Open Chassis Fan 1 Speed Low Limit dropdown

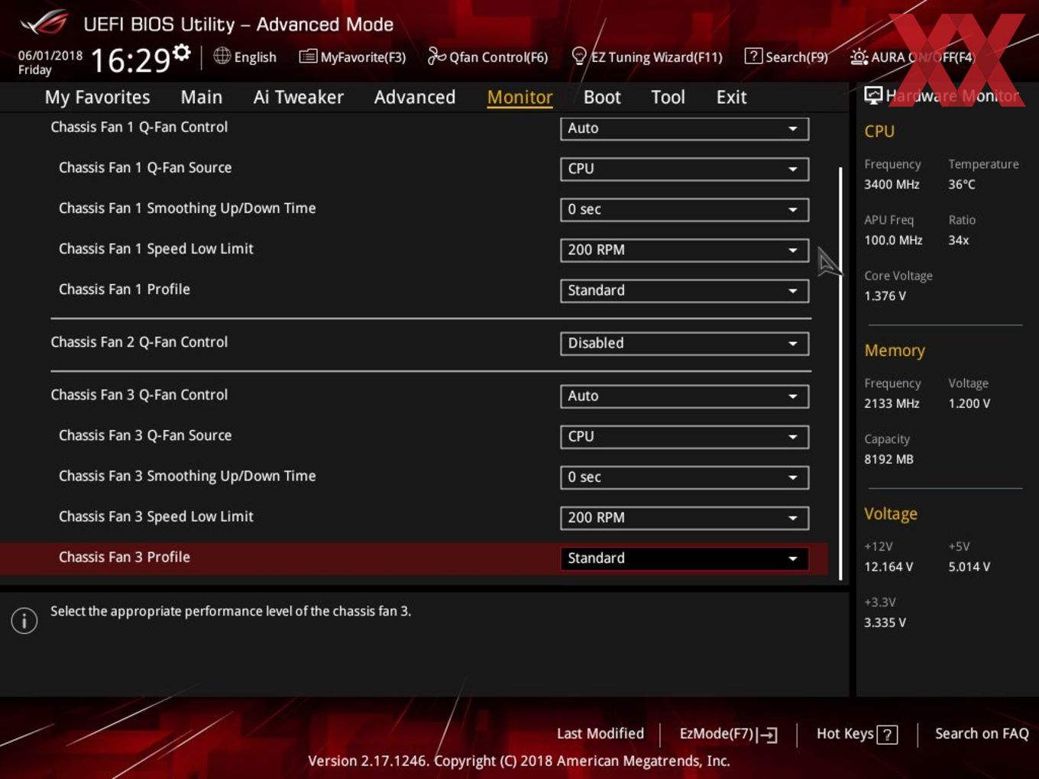tap(685, 250)
